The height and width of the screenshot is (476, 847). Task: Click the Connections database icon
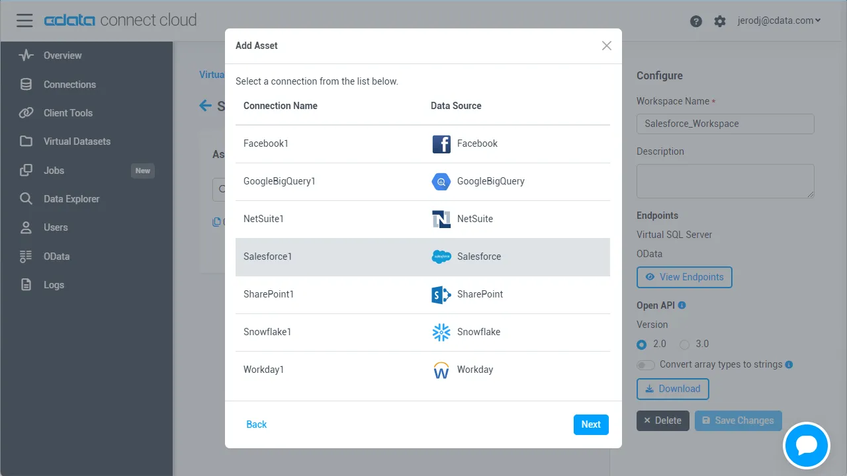[26, 85]
